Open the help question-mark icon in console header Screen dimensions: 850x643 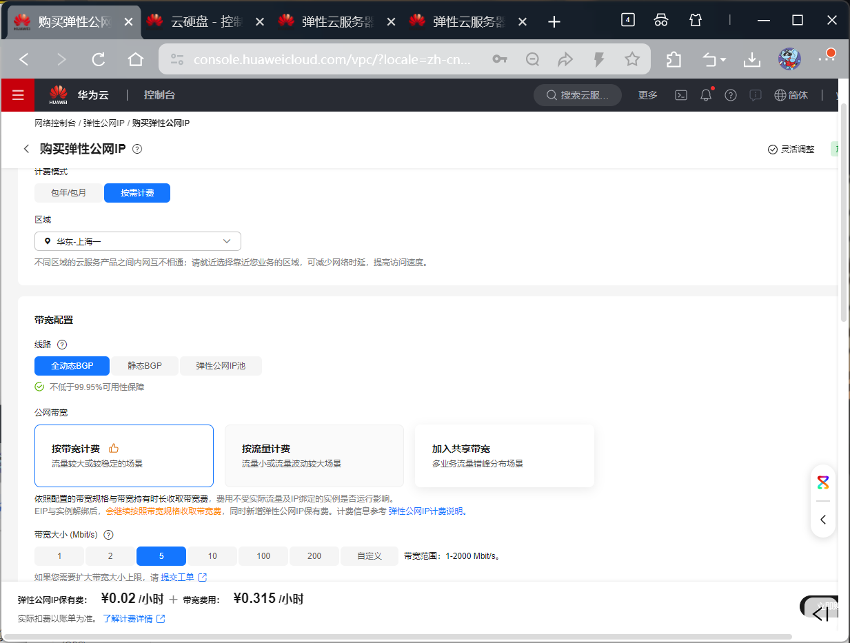click(x=731, y=95)
